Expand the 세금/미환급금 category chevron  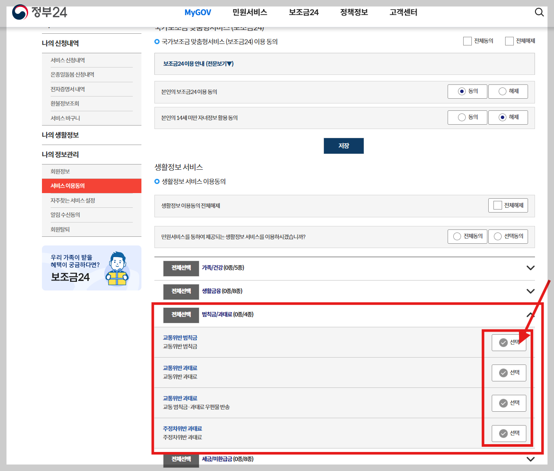click(531, 459)
